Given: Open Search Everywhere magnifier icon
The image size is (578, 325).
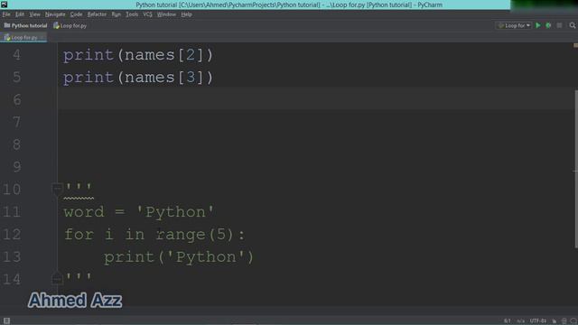Looking at the screenshot, I should [x=572, y=25].
